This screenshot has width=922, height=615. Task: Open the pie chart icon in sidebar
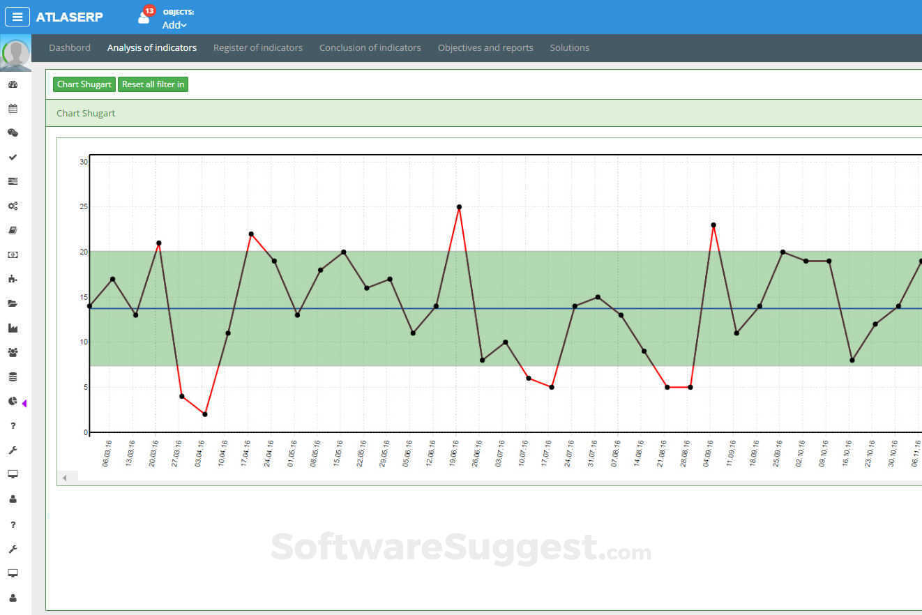tap(12, 402)
